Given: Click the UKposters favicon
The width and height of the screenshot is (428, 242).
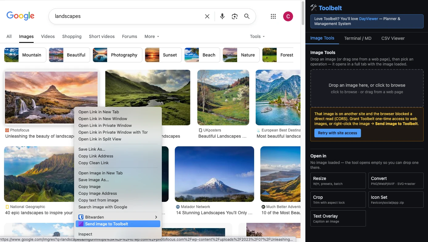Looking at the screenshot, I should point(200,130).
